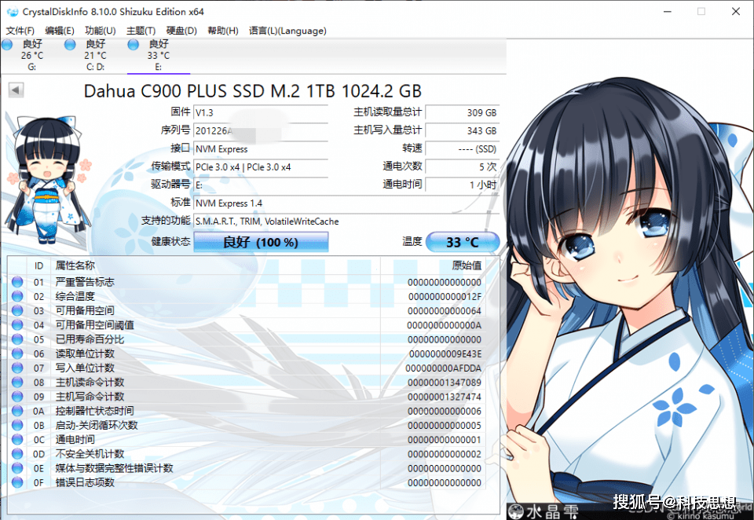The width and height of the screenshot is (754, 520).
Task: Select the E: drive tab at 33 °C
Action: (x=159, y=55)
